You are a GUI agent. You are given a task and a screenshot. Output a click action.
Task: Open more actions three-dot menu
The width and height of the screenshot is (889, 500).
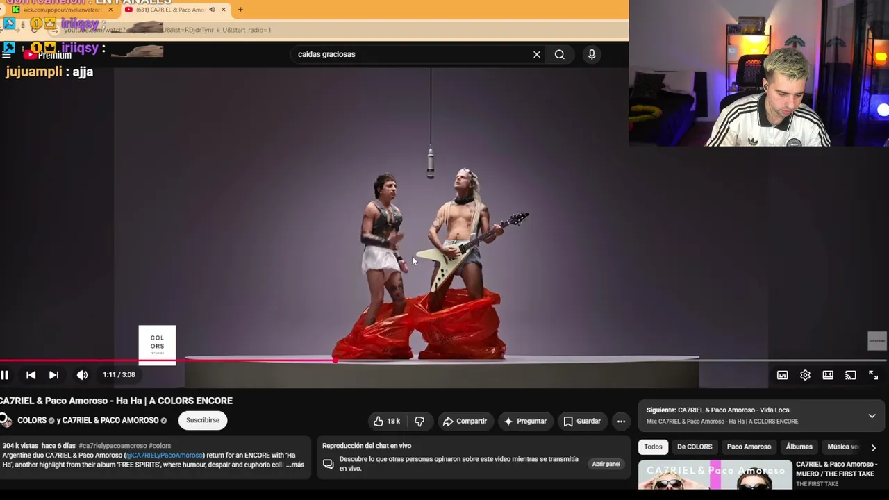(621, 421)
